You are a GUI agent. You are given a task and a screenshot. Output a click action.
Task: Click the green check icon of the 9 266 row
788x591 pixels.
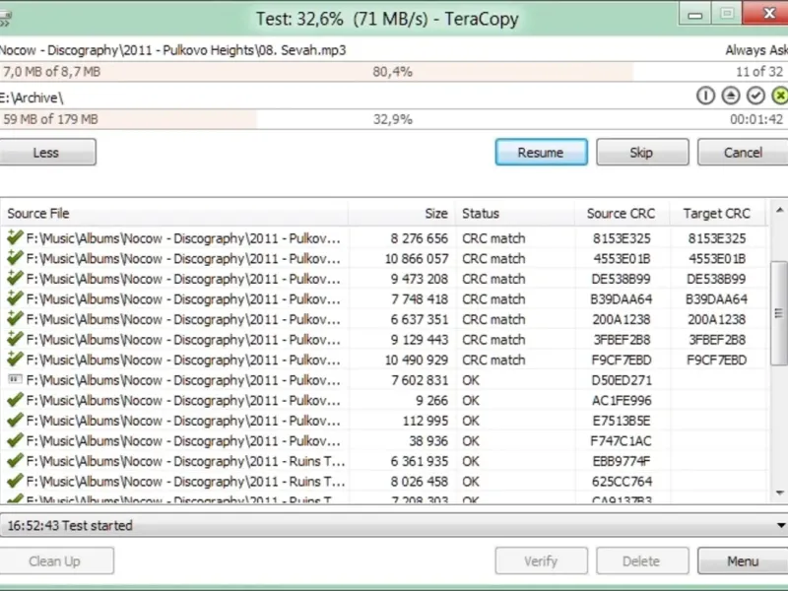(x=15, y=400)
